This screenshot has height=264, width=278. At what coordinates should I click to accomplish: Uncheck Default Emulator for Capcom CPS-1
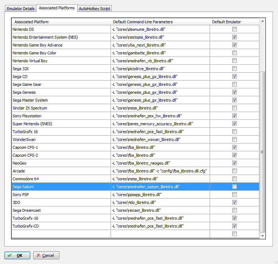pyautogui.click(x=234, y=147)
